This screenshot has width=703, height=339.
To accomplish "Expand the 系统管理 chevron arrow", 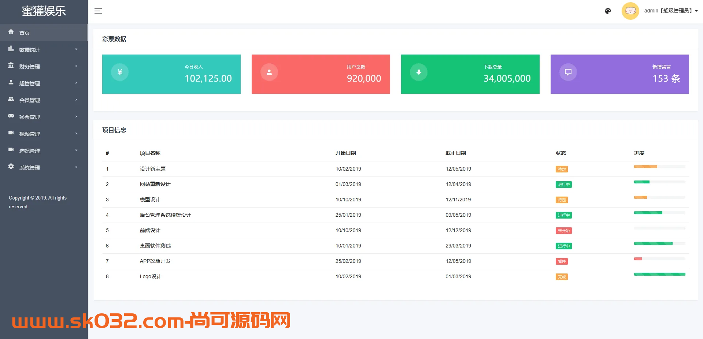I will [76, 167].
